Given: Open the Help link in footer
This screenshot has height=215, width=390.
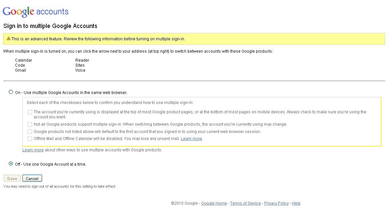Looking at the screenshot, I should click(x=296, y=203).
